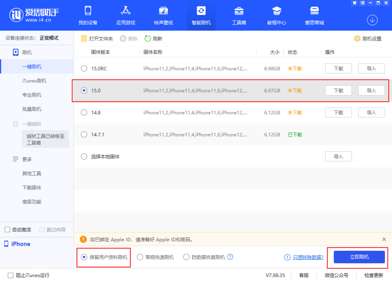Open the 教程中心 tutorial center

(277, 15)
